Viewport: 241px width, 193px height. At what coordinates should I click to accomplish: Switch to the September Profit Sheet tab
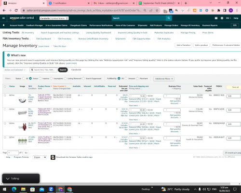159,3
